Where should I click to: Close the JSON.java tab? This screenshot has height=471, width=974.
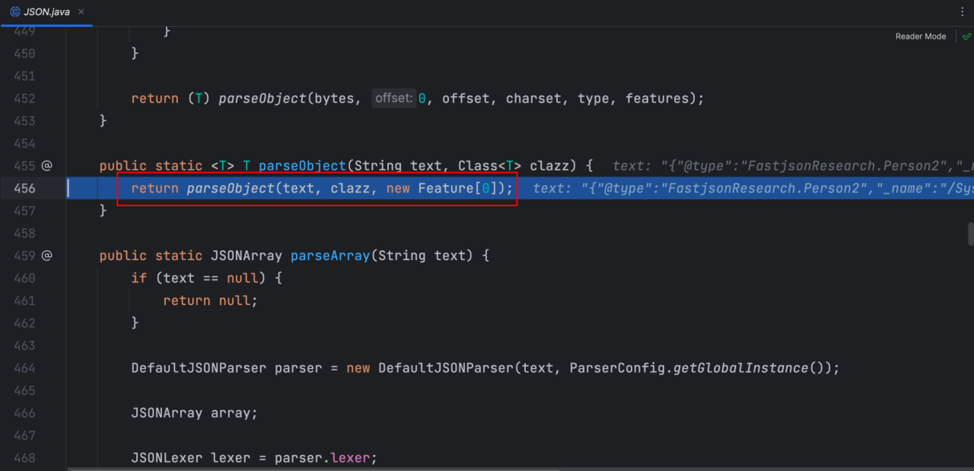point(81,12)
